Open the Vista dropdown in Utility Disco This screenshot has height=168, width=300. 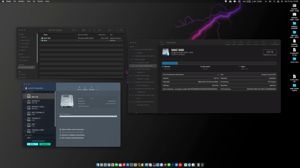[x=162, y=42]
